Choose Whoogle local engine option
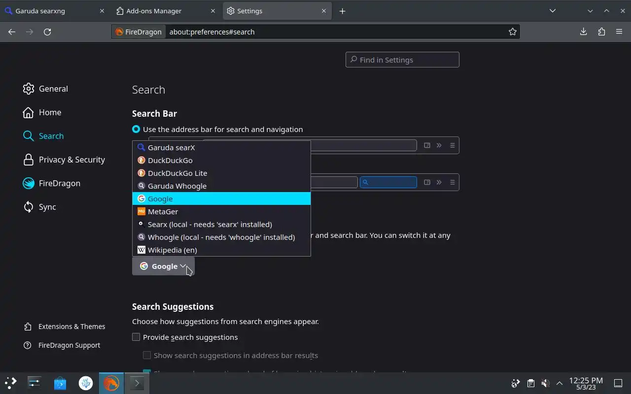 click(x=221, y=237)
